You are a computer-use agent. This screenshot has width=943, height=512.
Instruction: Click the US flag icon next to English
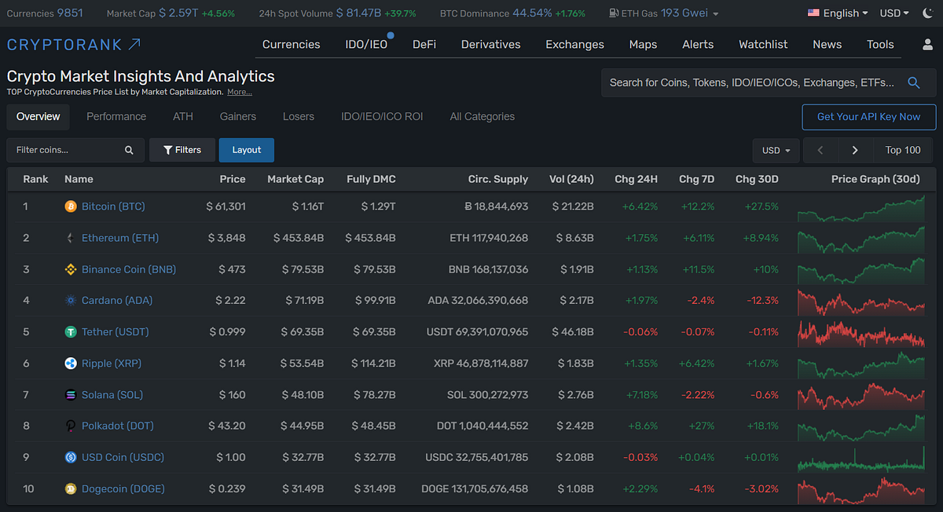(813, 13)
